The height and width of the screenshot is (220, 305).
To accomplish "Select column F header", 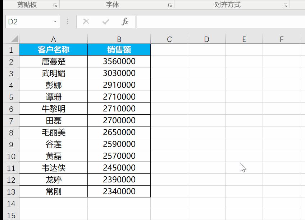I will (282, 38).
